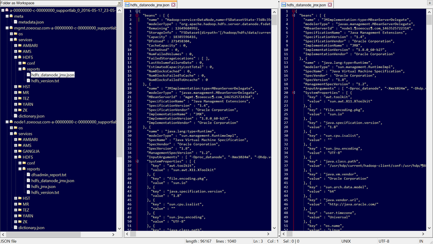The image size is (433, 244).
Task: Expand AMBARI folder under mgmt host
Action: click(x=16, y=46)
